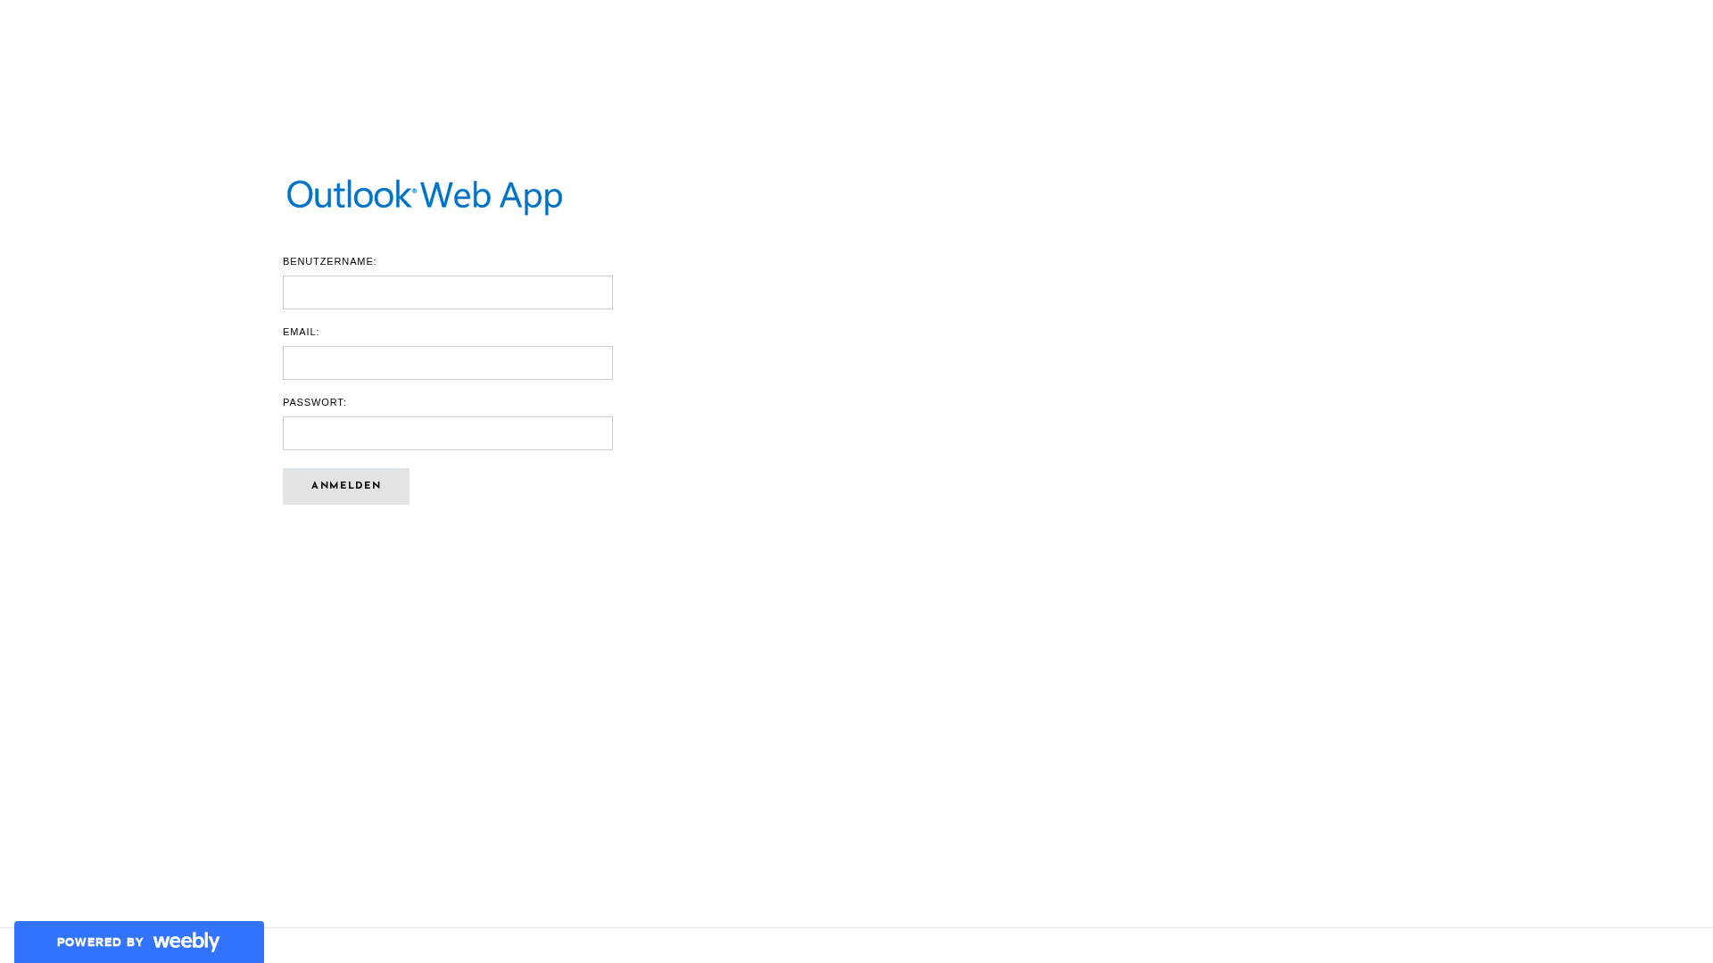Activate the email address entry field
This screenshot has height=963, width=1713.
(x=447, y=362)
